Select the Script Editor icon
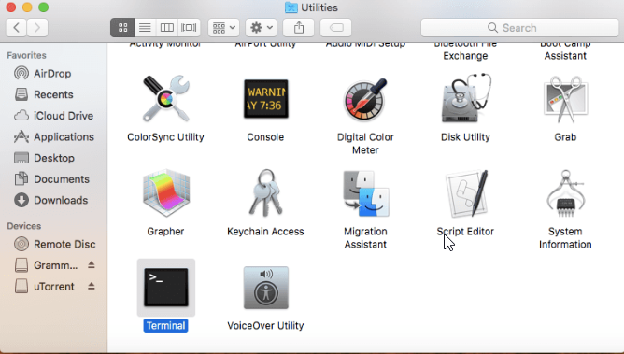 [x=465, y=193]
